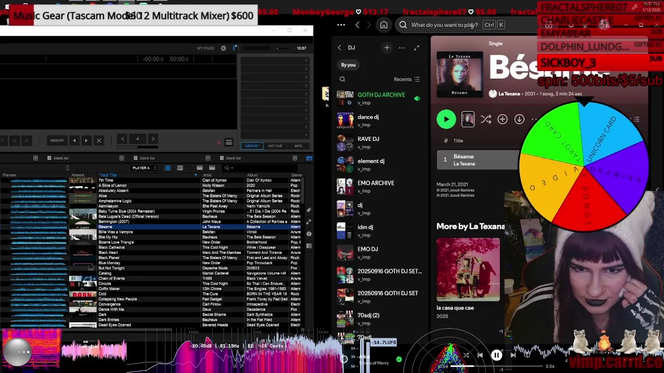Open rekordbox deck hamburger menu
Image resolution: width=664 pixels, height=373 pixels.
point(229,142)
